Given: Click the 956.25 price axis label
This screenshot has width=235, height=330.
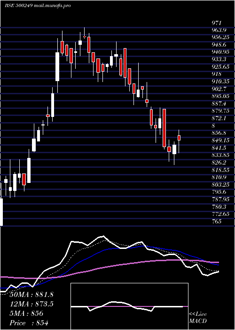Looking at the screenshot, I should 220,37.
